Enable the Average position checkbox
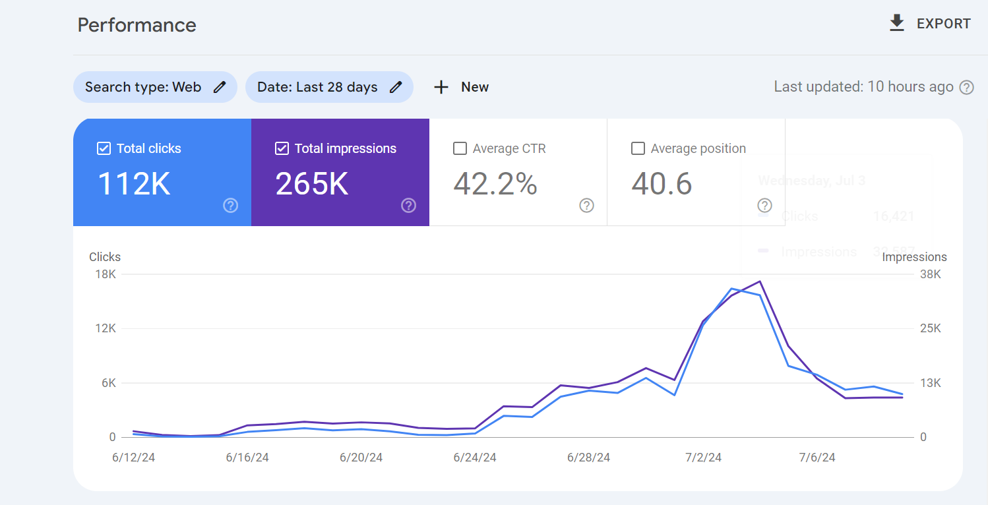The image size is (988, 505). click(x=638, y=148)
